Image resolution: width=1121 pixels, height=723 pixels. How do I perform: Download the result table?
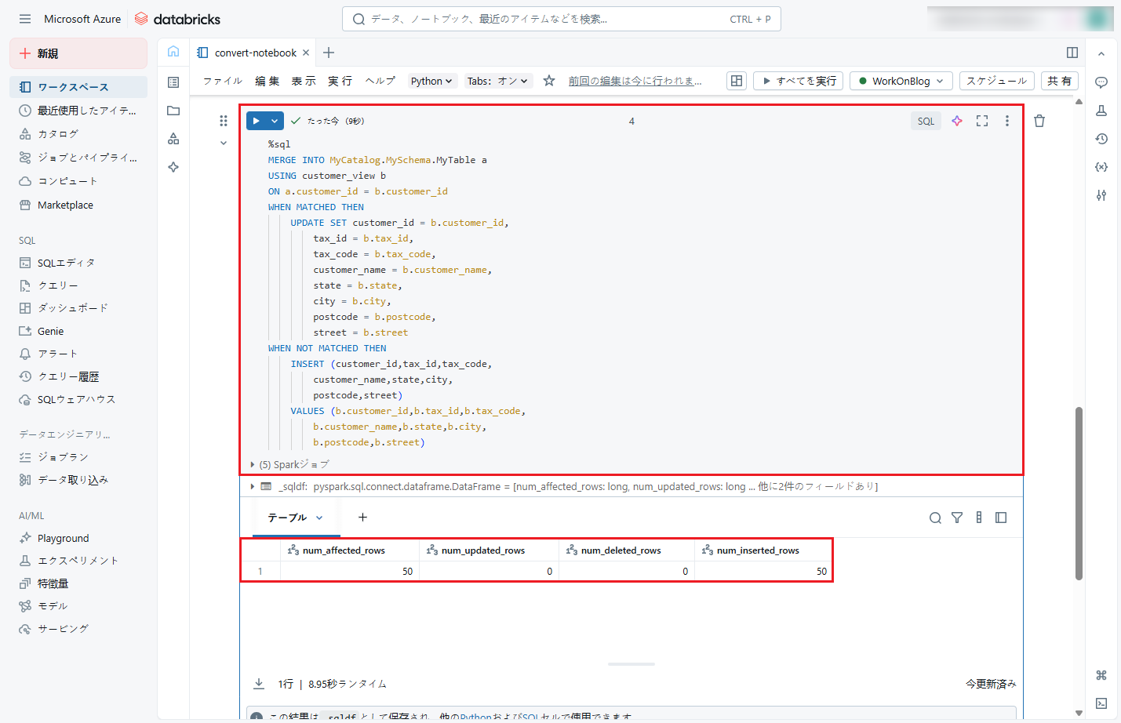point(259,684)
